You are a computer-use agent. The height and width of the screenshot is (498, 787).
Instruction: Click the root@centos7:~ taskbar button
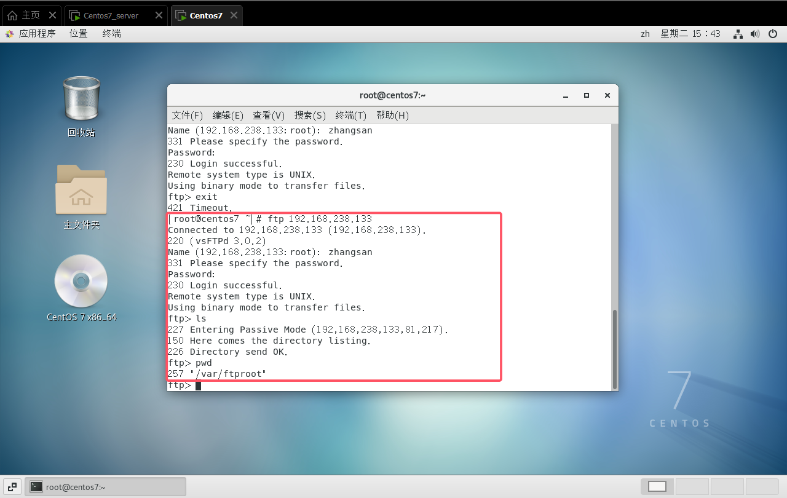pyautogui.click(x=105, y=486)
